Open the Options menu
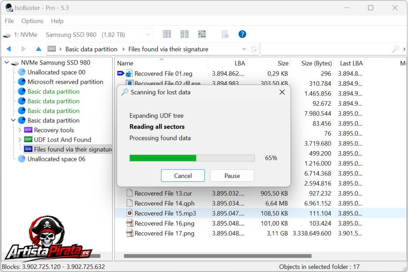The image size is (408, 272). click(32, 21)
